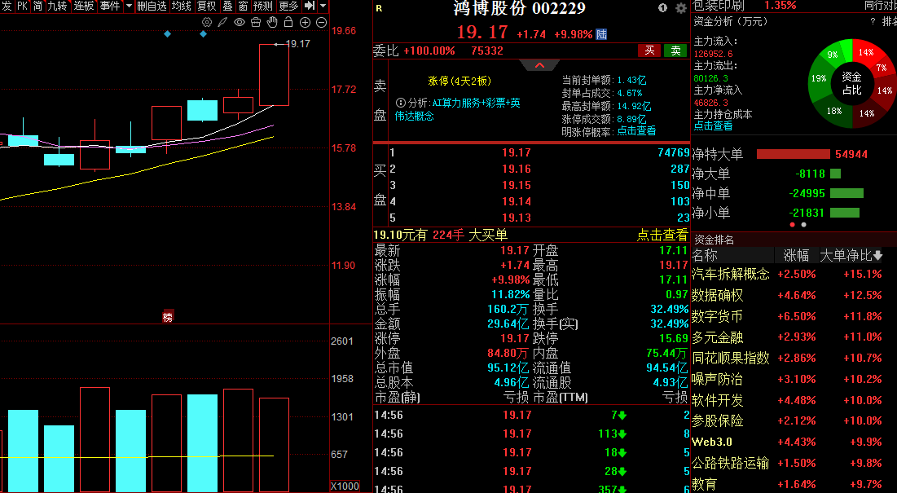897x493 pixels.
Task: Open AI算力服务+彩票+英伟达概念 analysis link
Action: point(458,109)
